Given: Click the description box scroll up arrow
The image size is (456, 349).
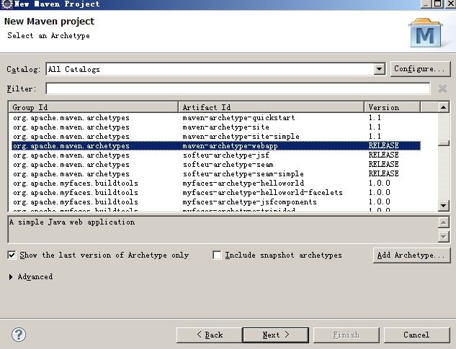Looking at the screenshot, I should pyautogui.click(x=443, y=222).
